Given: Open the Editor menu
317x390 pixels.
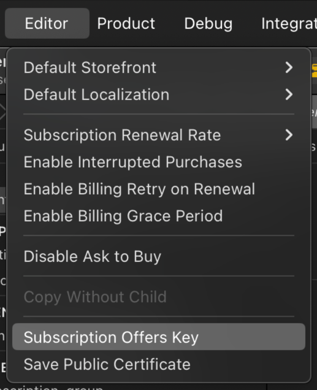Looking at the screenshot, I should pos(46,23).
